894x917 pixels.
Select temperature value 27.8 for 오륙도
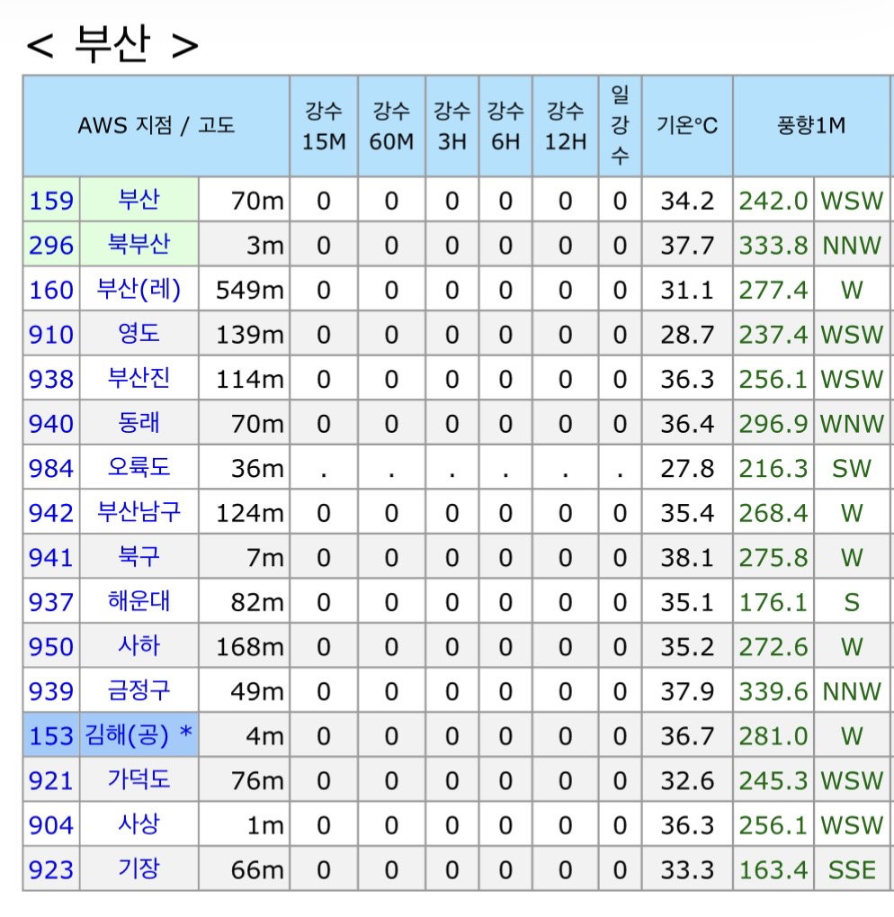(x=687, y=469)
